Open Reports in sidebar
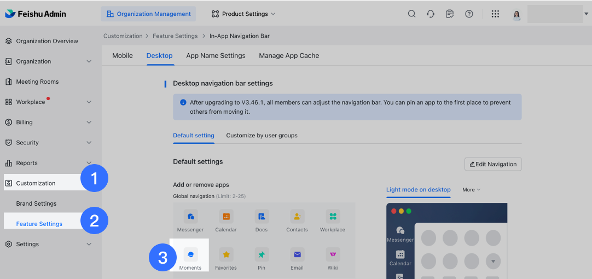Viewport: 592px width, 279px height. coord(27,163)
